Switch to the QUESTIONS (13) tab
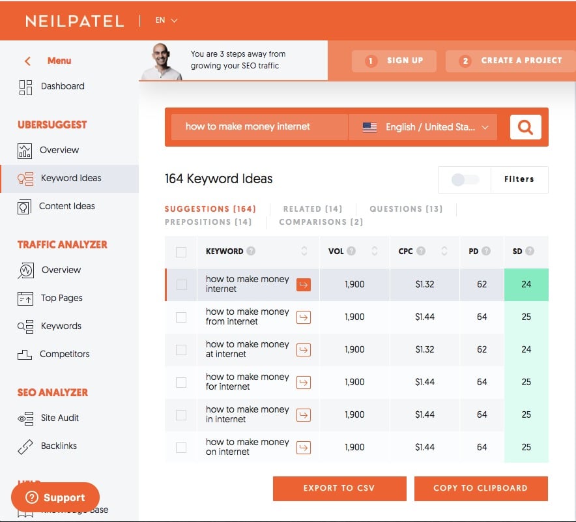 406,209
